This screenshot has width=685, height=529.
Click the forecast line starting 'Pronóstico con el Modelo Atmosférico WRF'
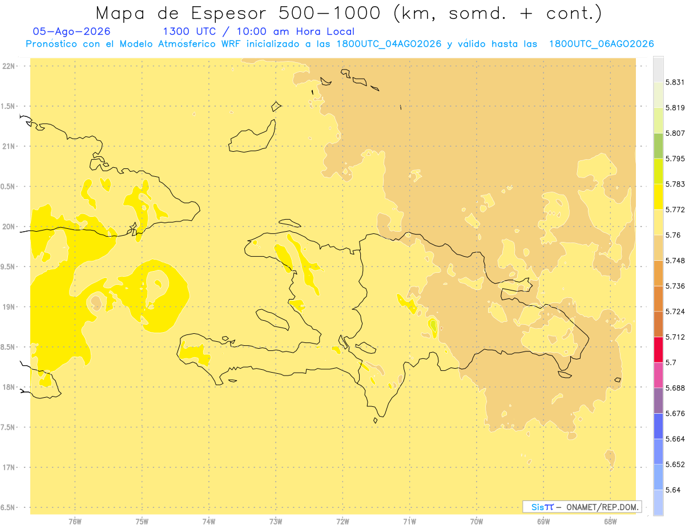point(340,44)
